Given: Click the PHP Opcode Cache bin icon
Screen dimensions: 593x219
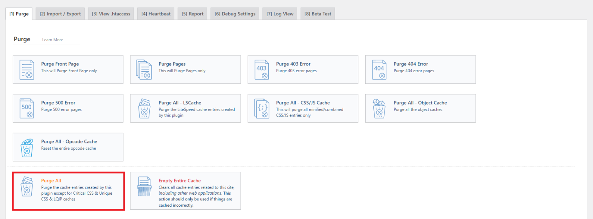Looking at the screenshot, I should coord(27,148).
